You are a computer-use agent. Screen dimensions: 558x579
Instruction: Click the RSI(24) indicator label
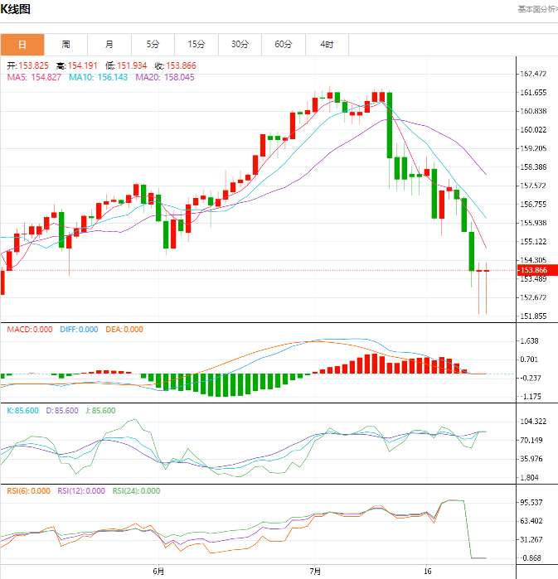tap(137, 490)
